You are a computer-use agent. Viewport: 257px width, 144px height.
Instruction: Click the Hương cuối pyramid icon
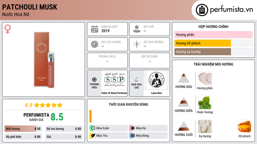184,126
